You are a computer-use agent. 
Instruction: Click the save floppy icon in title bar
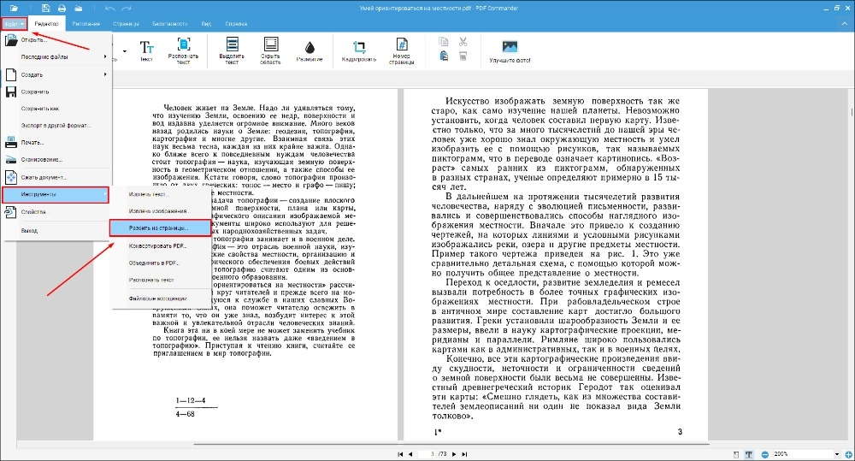46,9
